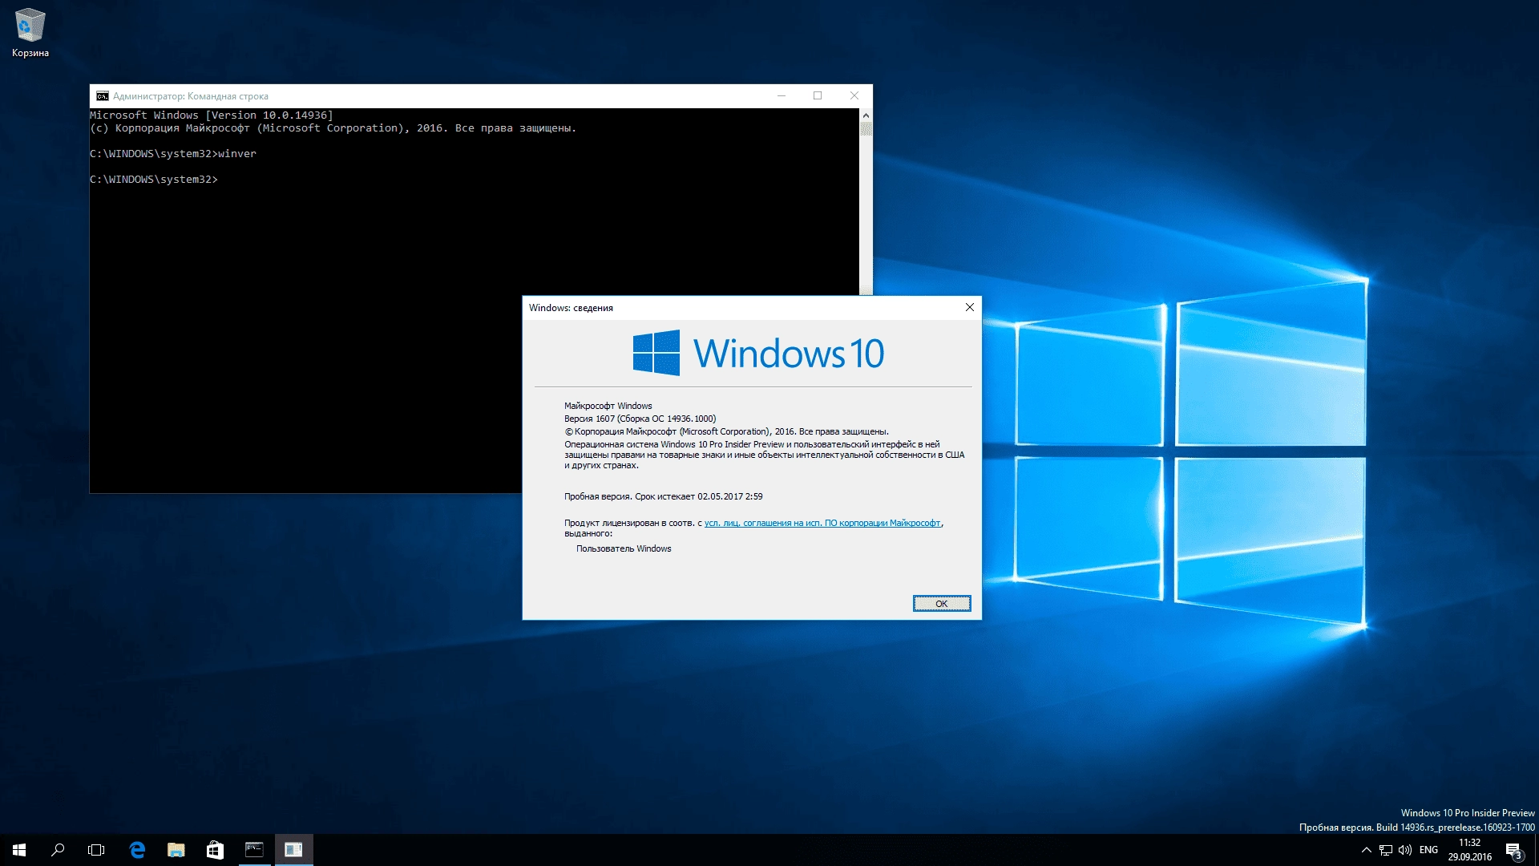The height and width of the screenshot is (866, 1539).
Task: Open taskbar search magnifier
Action: 58,850
